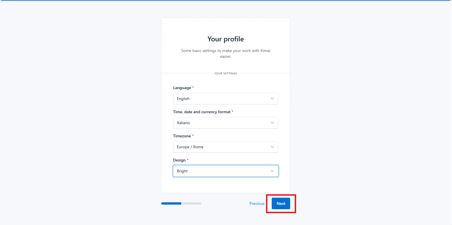Click the Your profile heading
Image resolution: width=452 pixels, height=225 pixels.
pyautogui.click(x=225, y=39)
